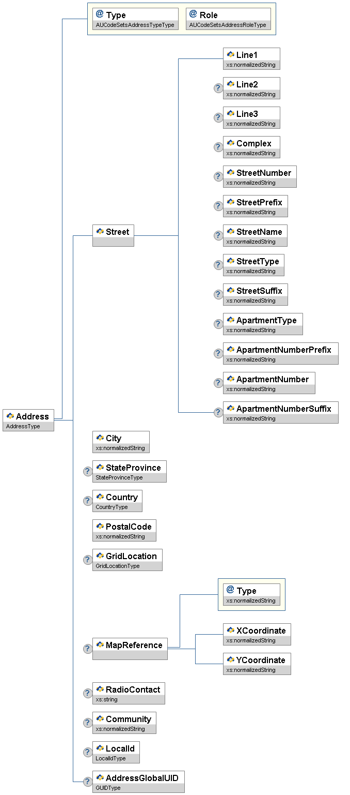The width and height of the screenshot is (350, 795).
Task: Click the @ attribute icon of Role
Action: tap(193, 14)
